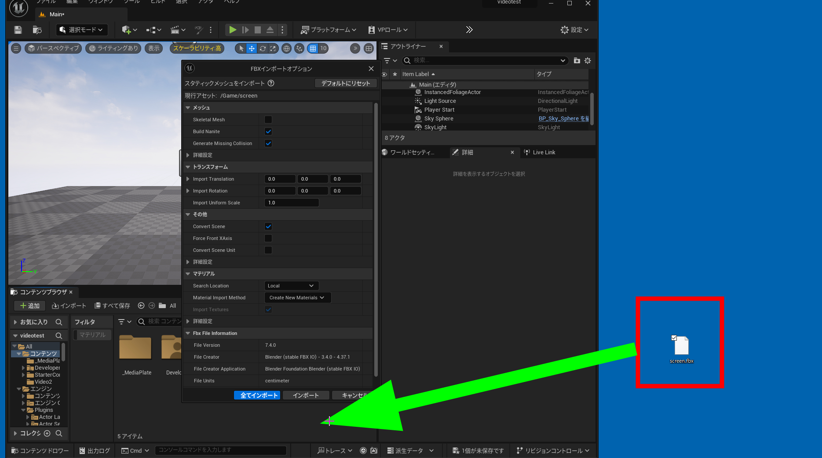The image size is (822, 458).
Task: Enable the Skeletal Mesh checkbox
Action: pyautogui.click(x=268, y=120)
